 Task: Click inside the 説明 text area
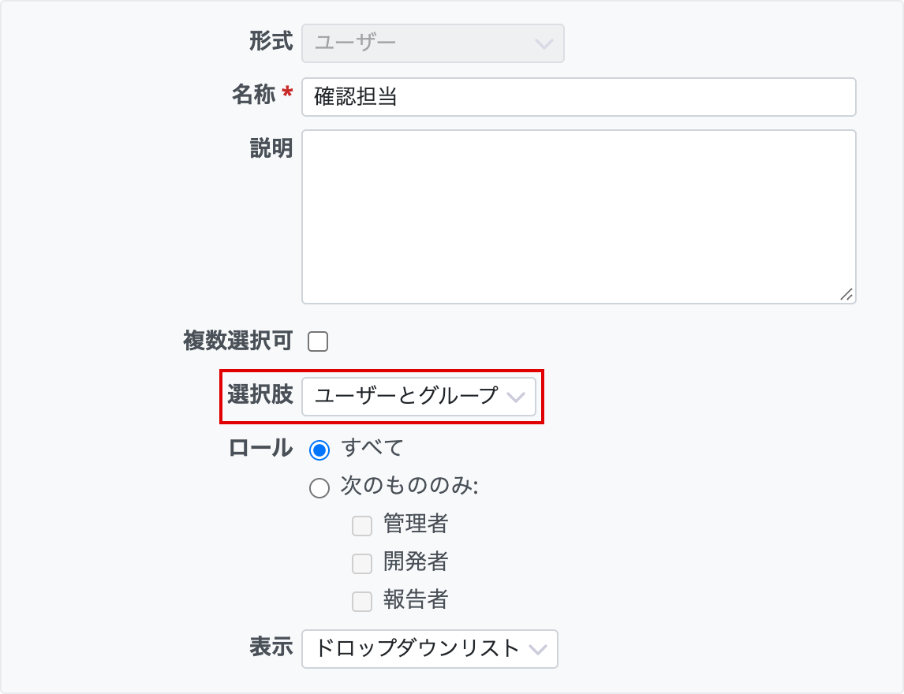click(x=579, y=217)
